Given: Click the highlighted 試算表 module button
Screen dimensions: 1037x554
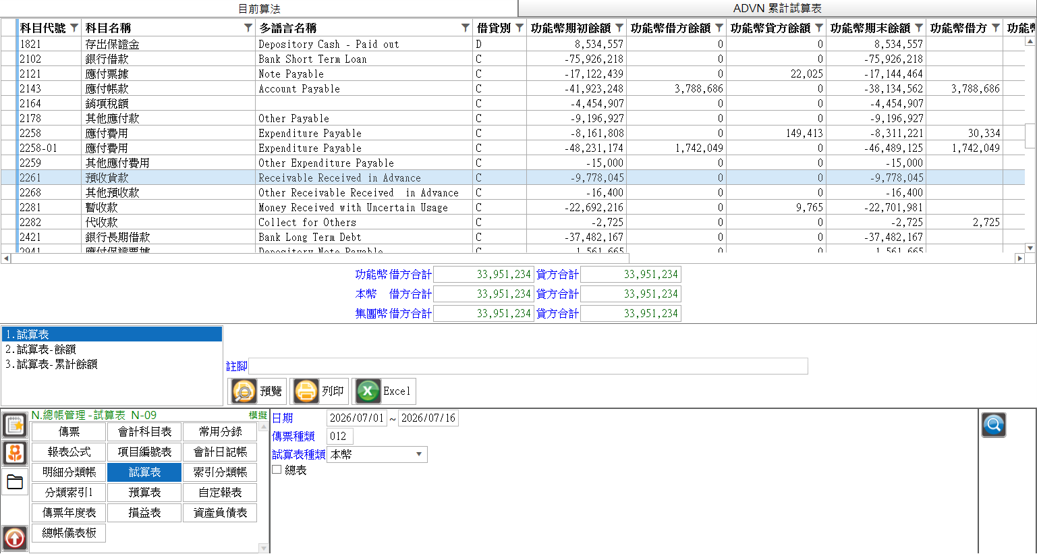Looking at the screenshot, I should tap(144, 472).
